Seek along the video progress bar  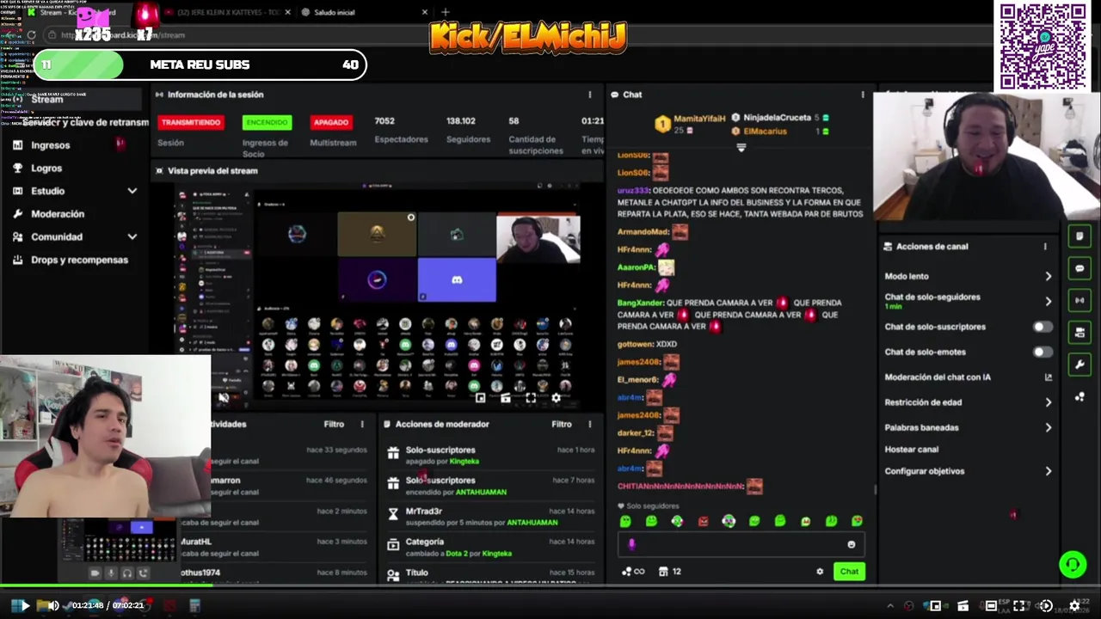550,586
